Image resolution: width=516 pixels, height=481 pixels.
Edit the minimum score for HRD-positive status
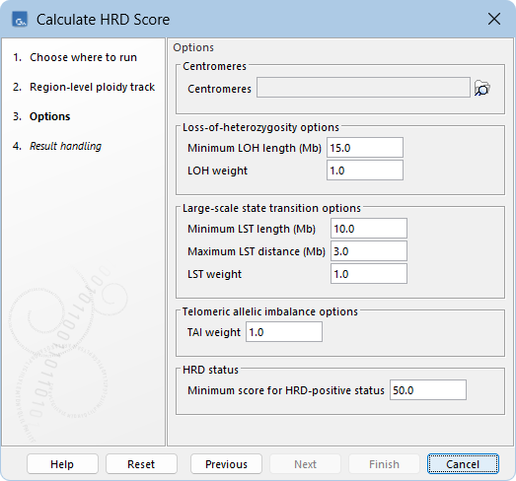point(428,390)
